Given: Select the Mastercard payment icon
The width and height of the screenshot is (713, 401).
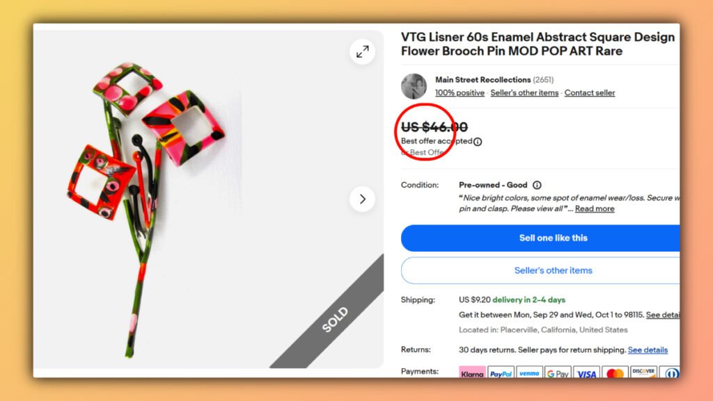Looking at the screenshot, I should coord(616,373).
